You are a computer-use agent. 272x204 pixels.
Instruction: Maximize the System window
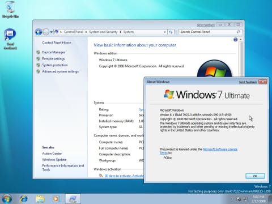[x=229, y=25]
